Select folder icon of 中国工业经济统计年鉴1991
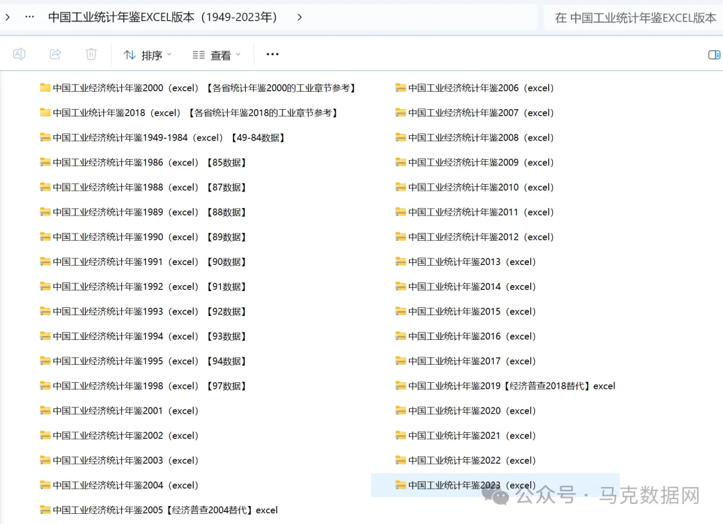 coord(46,262)
